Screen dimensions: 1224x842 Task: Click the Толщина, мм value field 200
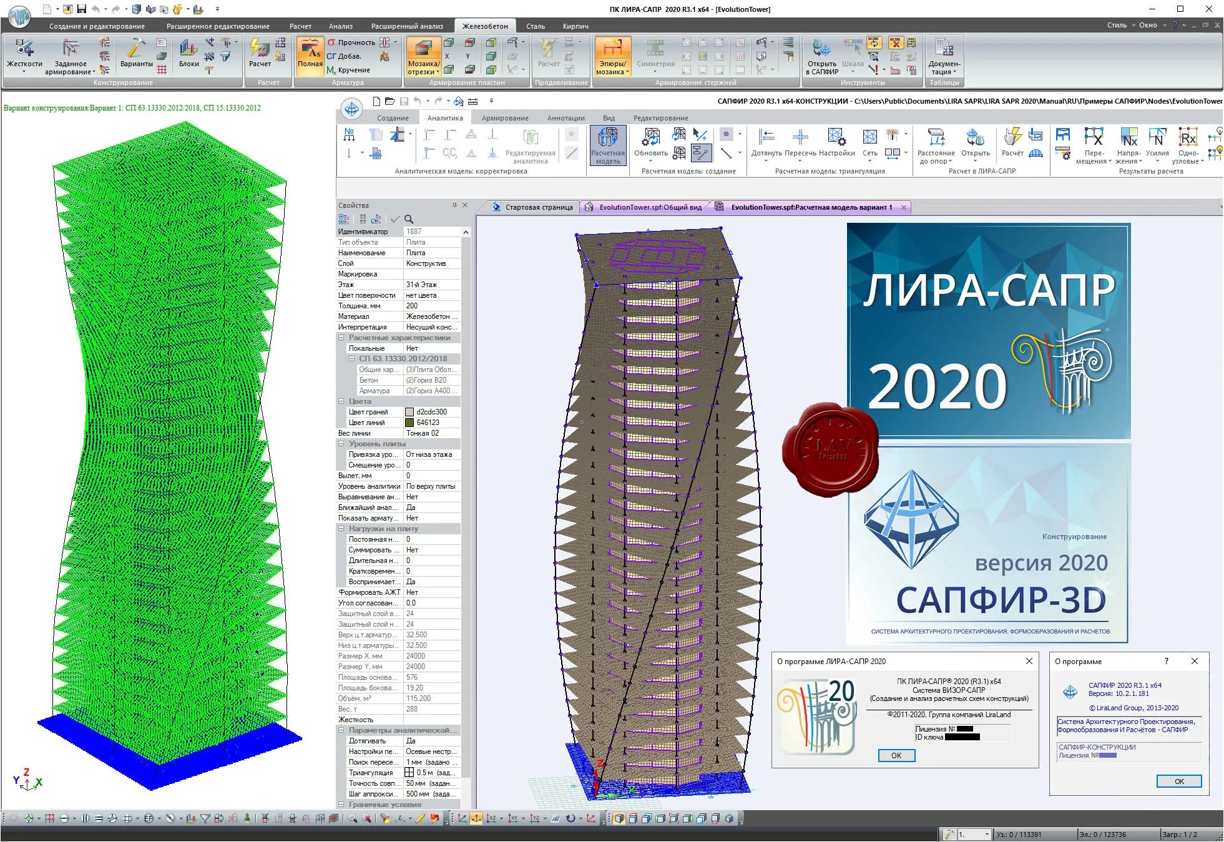[432, 306]
